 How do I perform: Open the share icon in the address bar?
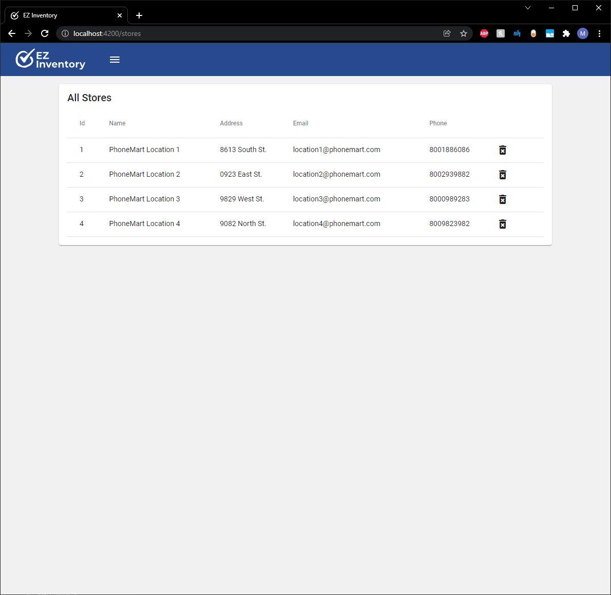click(x=447, y=33)
